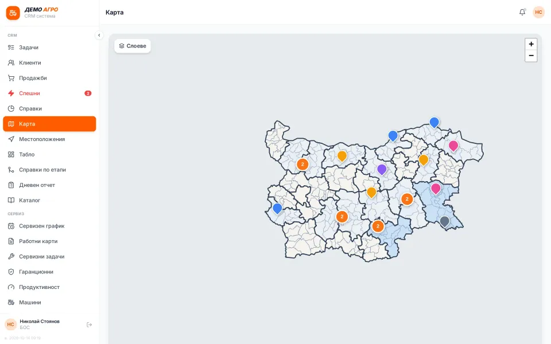Open Продуктивност gauge item
Viewport: 551px width, 344px height.
49,287
